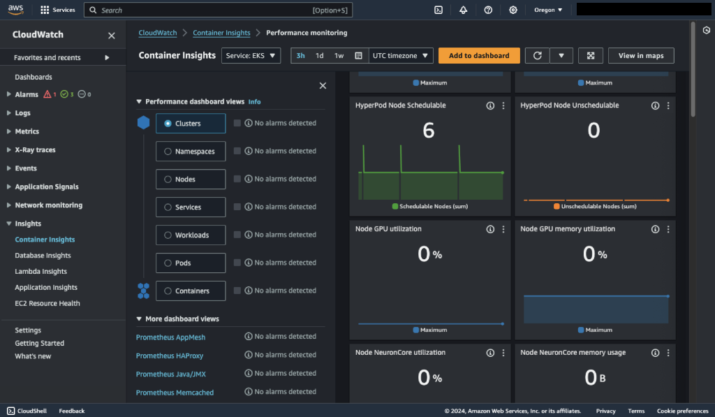Open Lambda Insights in sidebar
Image resolution: width=715 pixels, height=417 pixels.
(x=40, y=272)
